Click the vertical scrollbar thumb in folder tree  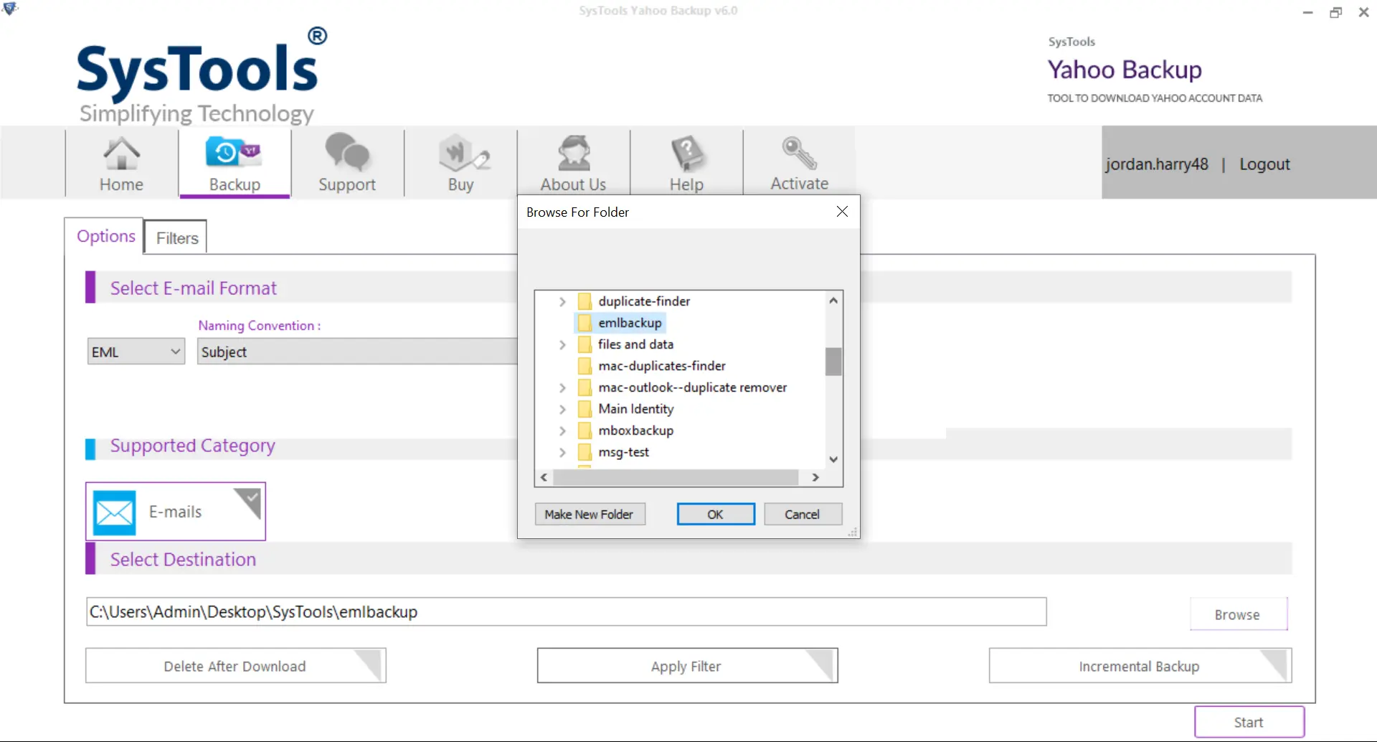pyautogui.click(x=833, y=362)
